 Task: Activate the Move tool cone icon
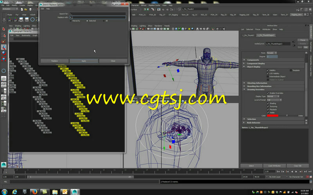(4, 47)
